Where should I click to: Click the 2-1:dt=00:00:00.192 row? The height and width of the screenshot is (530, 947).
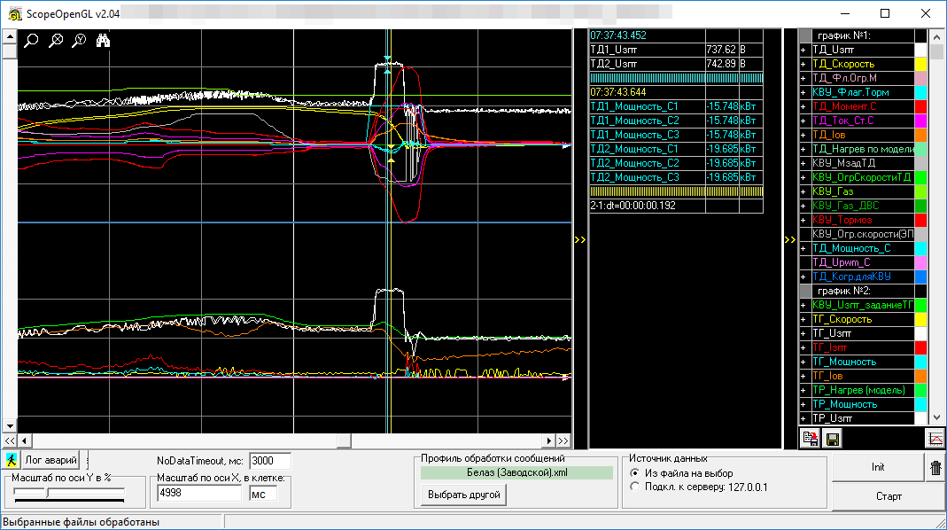(676, 206)
